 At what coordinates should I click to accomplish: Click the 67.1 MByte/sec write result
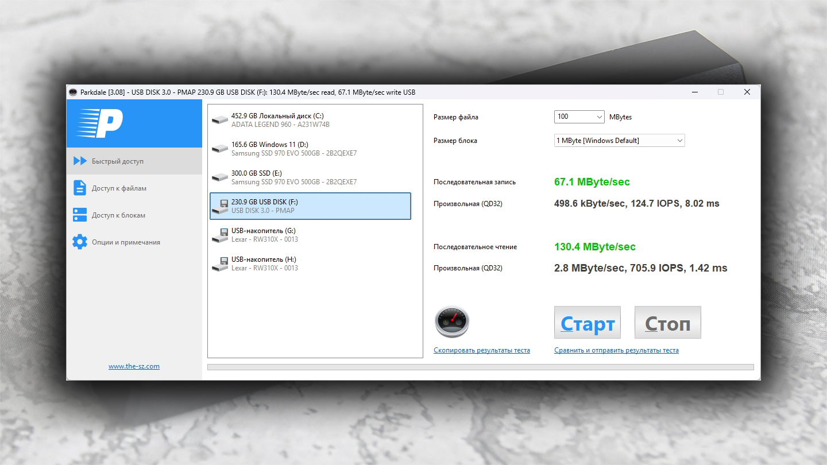pyautogui.click(x=592, y=182)
